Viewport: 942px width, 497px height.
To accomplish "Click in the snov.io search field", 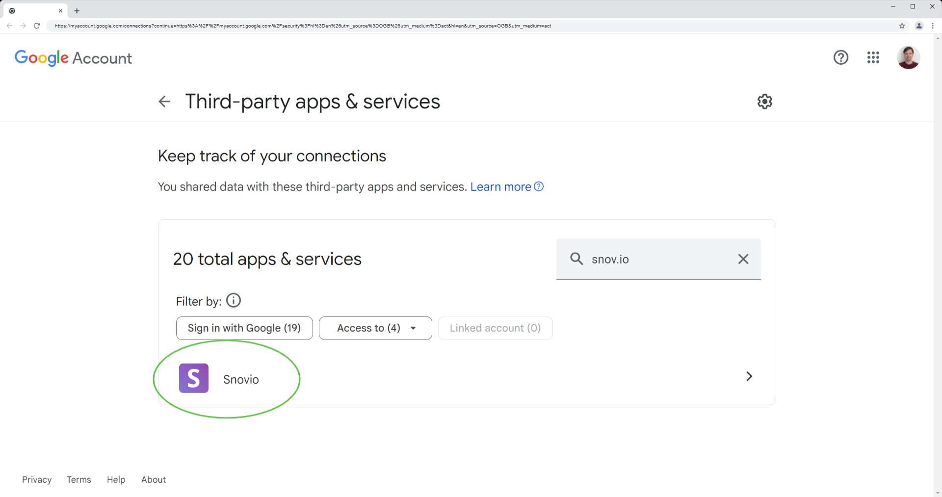I will [658, 259].
